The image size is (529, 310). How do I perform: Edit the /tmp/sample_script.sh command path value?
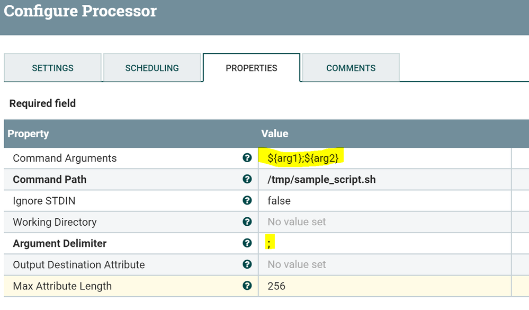[x=321, y=180]
